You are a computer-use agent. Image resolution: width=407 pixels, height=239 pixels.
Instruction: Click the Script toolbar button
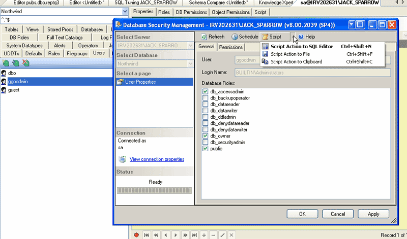coord(275,37)
